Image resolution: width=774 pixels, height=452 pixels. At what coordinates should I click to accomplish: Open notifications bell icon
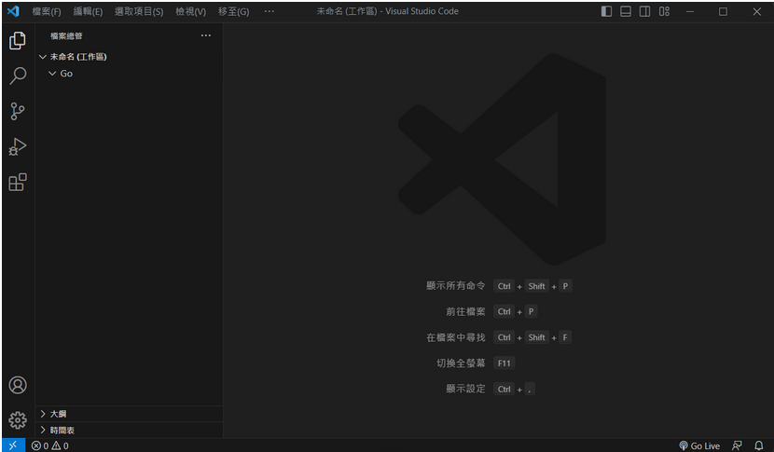point(759,445)
